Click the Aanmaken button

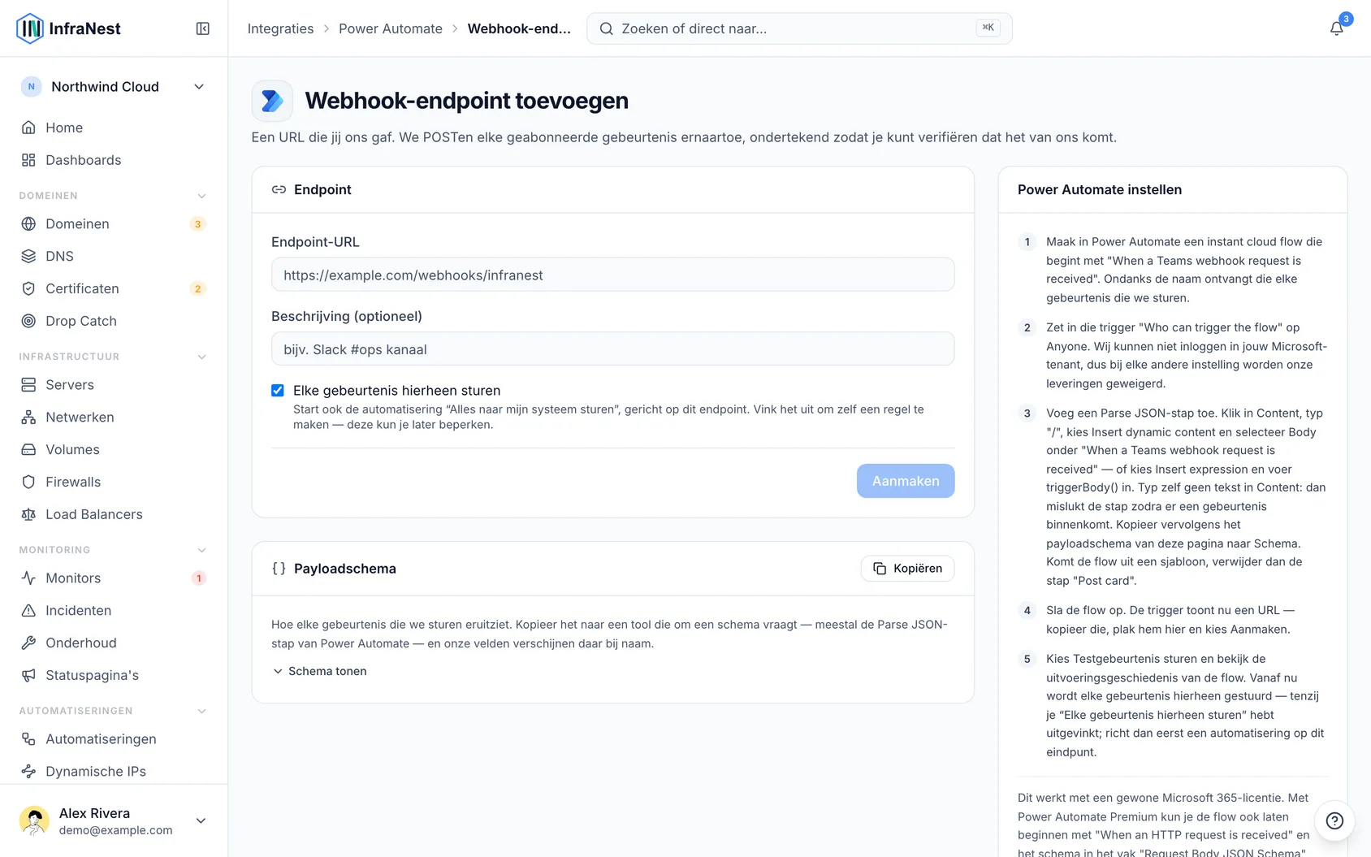[x=906, y=481]
